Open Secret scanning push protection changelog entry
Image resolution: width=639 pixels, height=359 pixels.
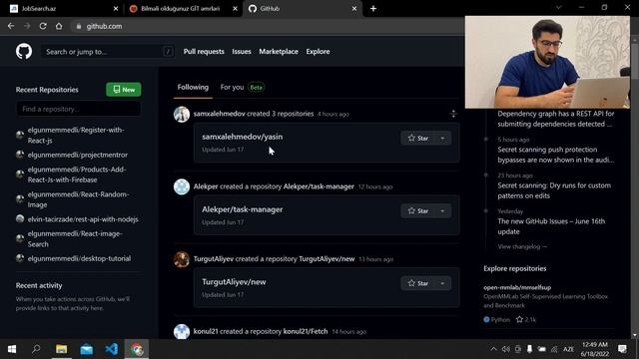[555, 155]
